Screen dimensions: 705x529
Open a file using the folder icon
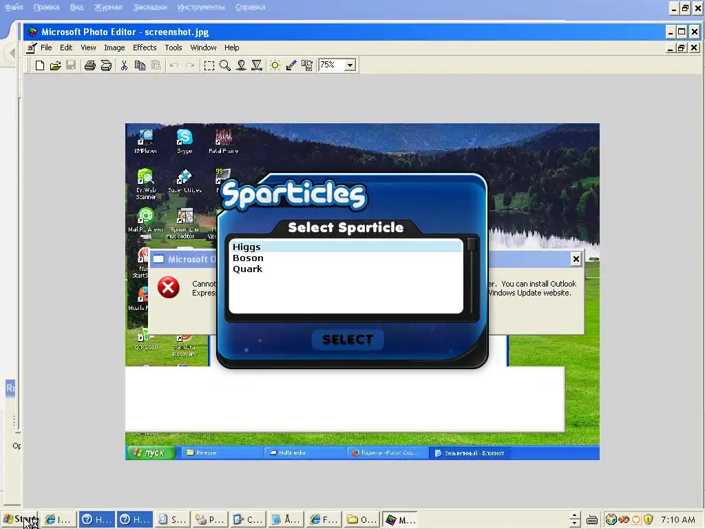[x=55, y=65]
